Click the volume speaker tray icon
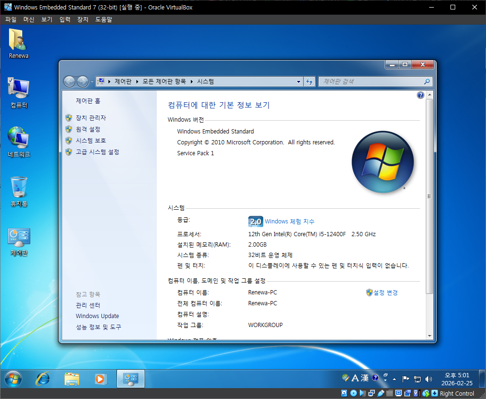This screenshot has height=399, width=486. click(x=429, y=379)
